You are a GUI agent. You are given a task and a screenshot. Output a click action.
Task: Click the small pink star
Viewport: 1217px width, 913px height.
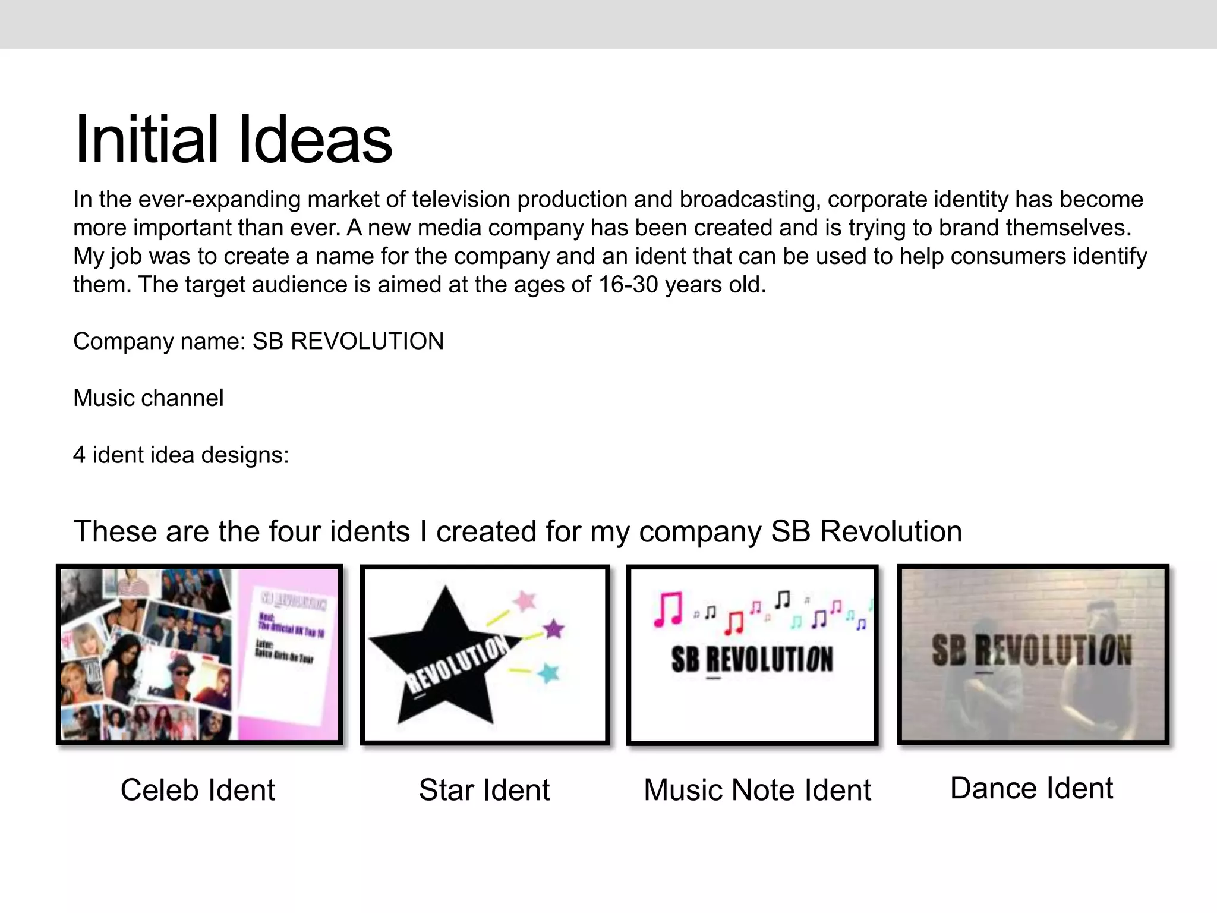(x=525, y=600)
